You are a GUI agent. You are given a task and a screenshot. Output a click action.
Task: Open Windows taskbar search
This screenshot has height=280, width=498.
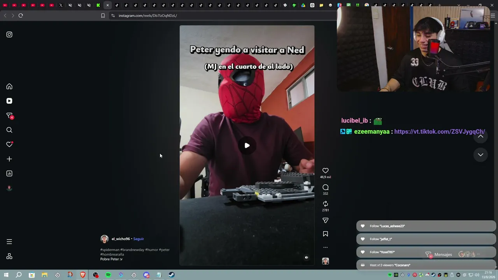pos(19,275)
